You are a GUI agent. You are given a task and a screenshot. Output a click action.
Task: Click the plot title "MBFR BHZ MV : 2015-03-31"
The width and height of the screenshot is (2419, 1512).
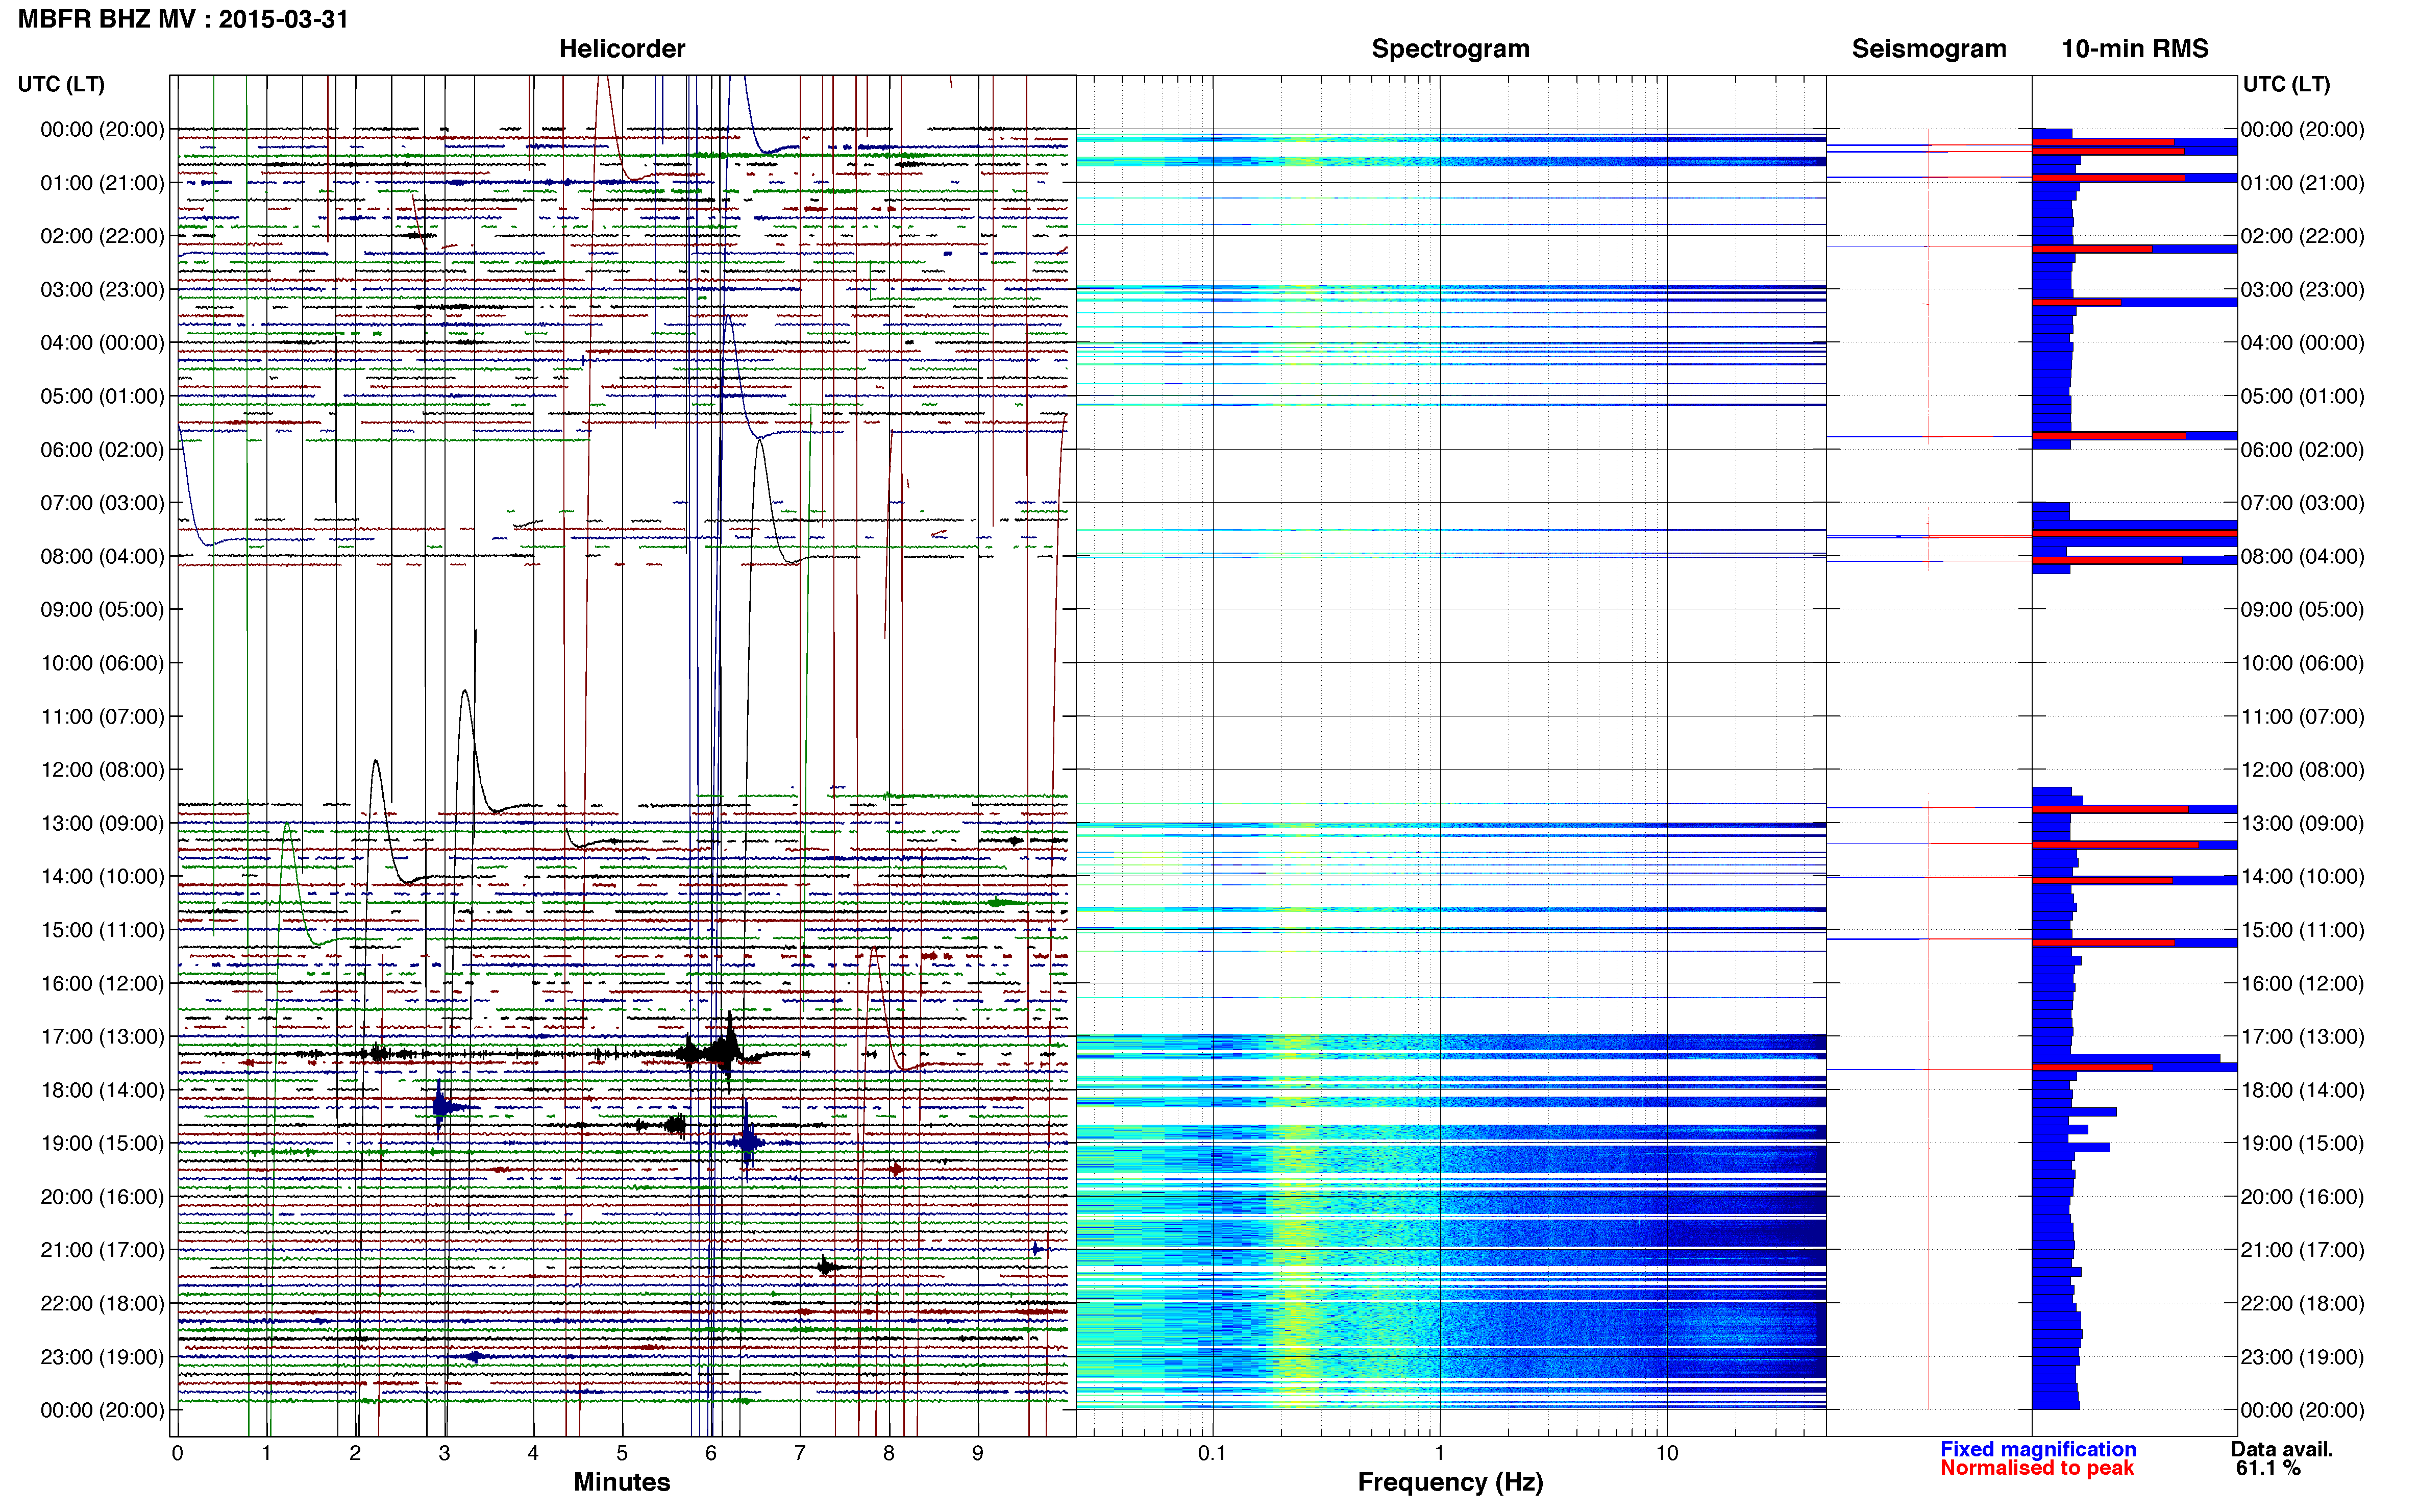(183, 19)
